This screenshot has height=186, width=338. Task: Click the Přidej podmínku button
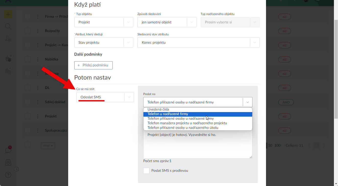[93, 65]
